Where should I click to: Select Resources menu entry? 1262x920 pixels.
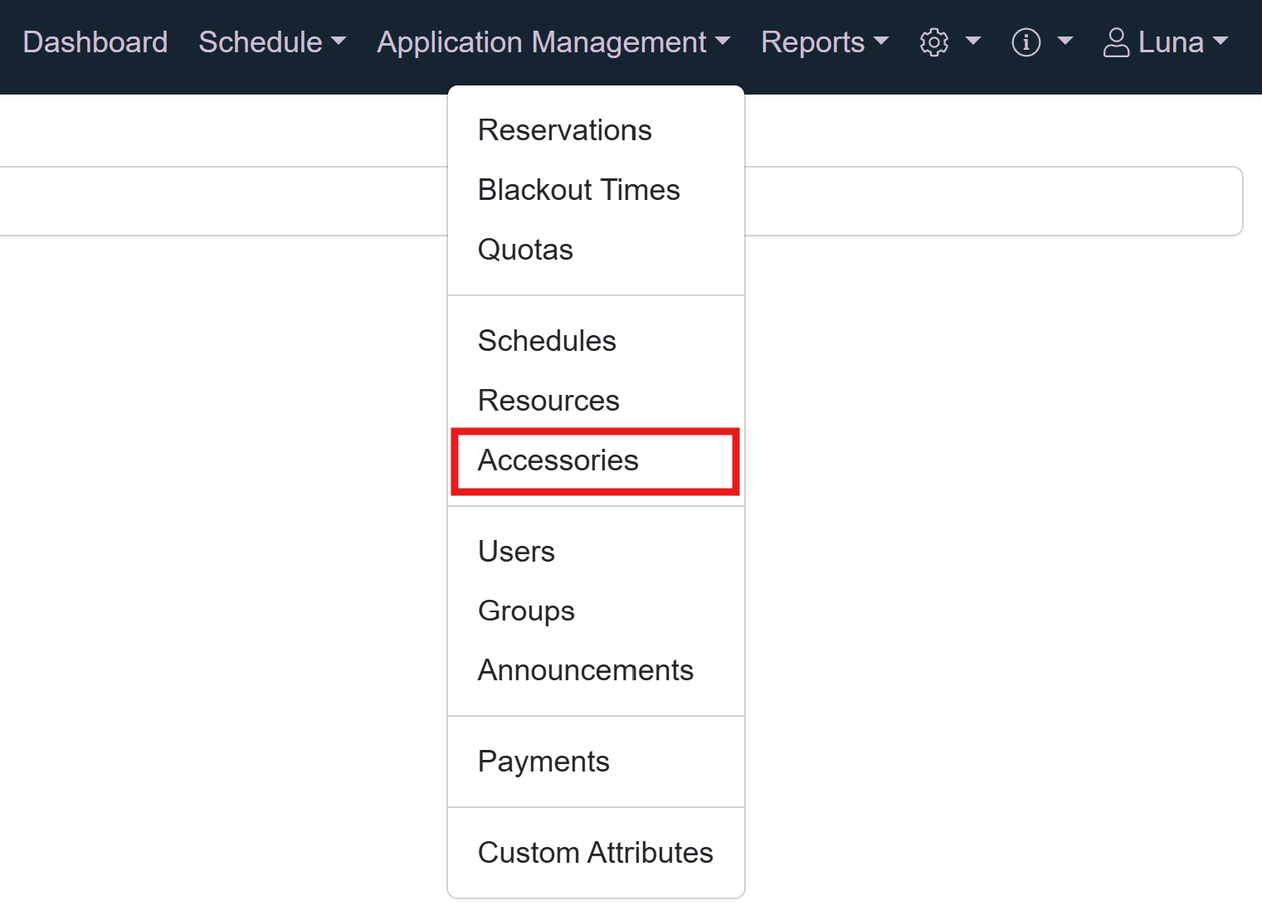pyautogui.click(x=548, y=401)
